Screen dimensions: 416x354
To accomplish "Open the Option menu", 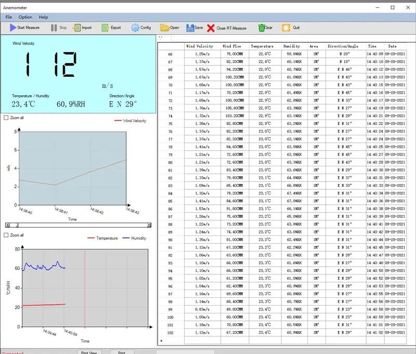I will point(25,17).
